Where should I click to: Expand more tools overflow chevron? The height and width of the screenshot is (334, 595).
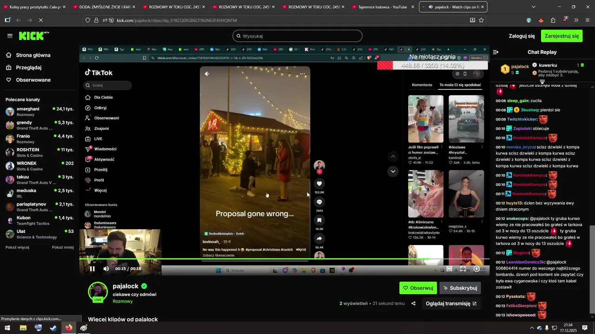click(x=576, y=20)
